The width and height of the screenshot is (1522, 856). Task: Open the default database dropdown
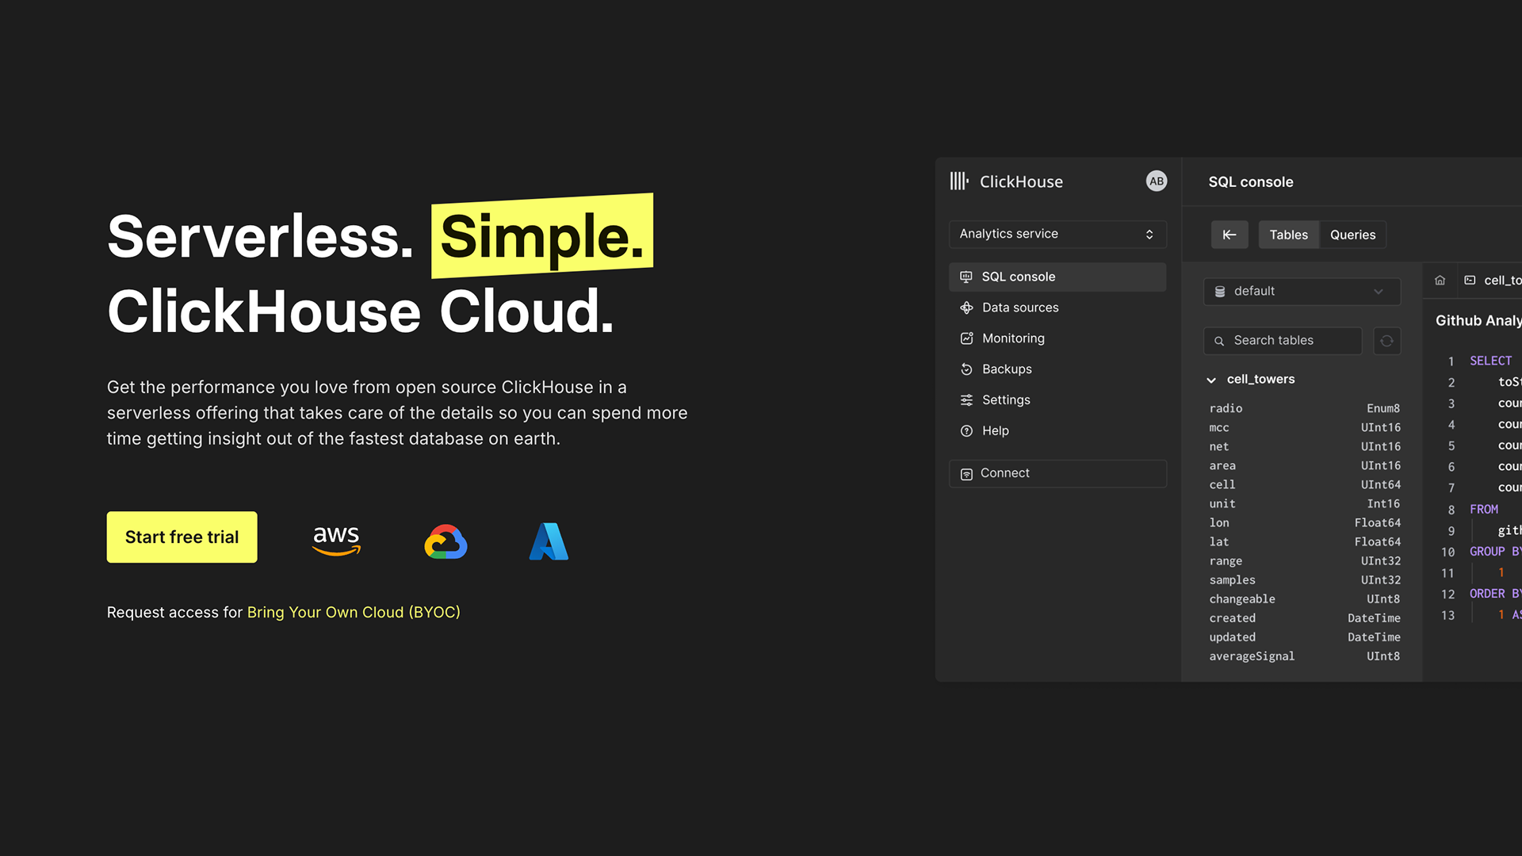point(1301,292)
